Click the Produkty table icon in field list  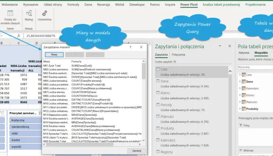pyautogui.click(x=243, y=109)
